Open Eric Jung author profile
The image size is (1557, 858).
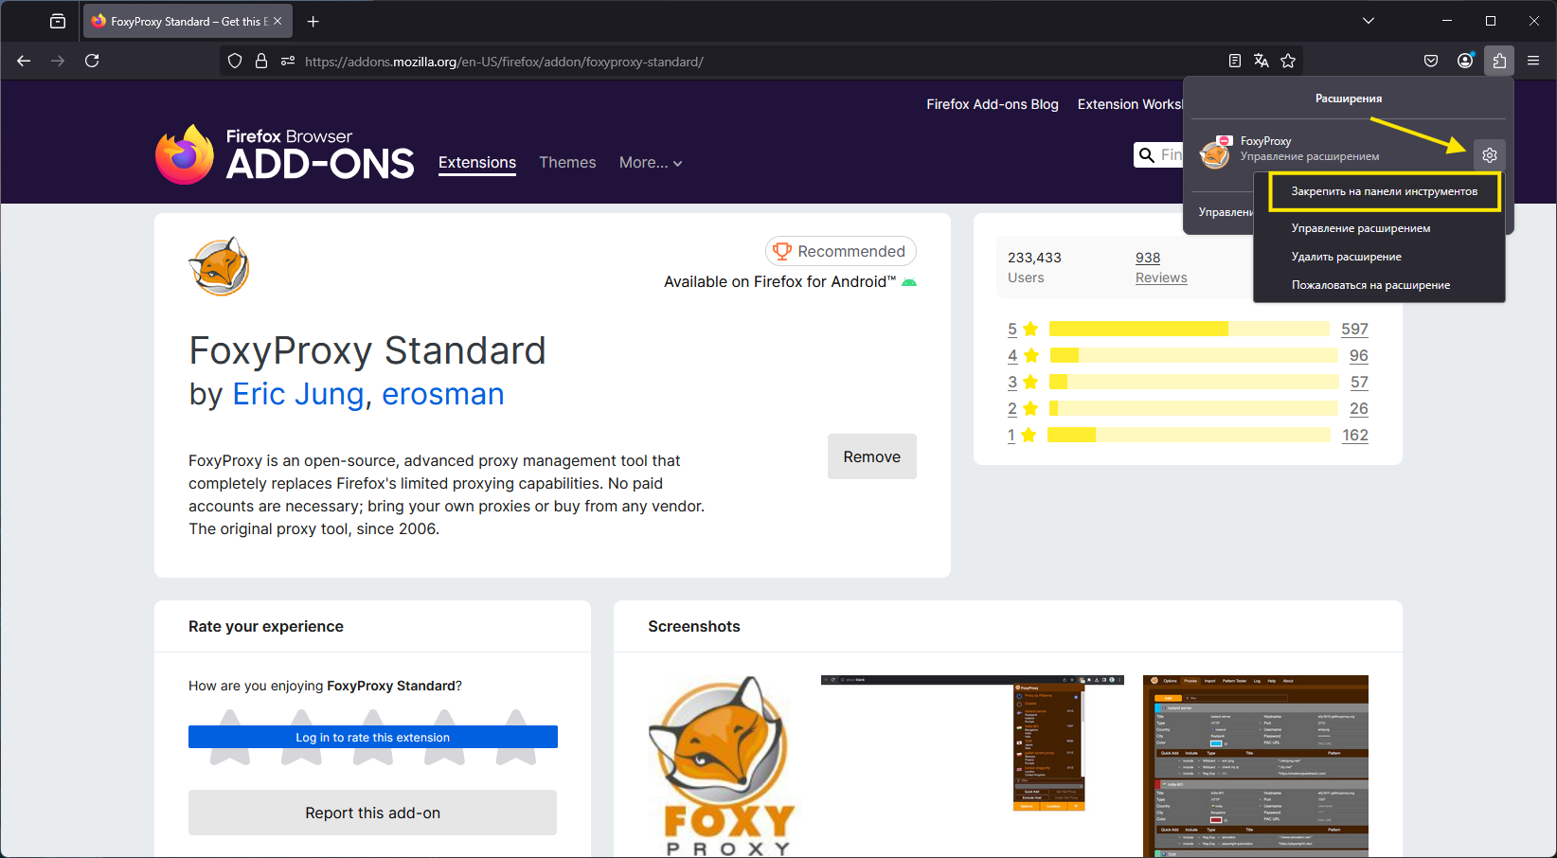point(298,394)
